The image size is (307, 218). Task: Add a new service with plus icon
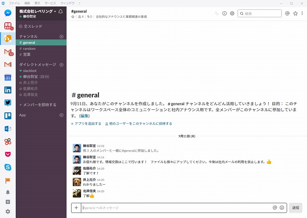pyautogui.click(x=8, y=202)
